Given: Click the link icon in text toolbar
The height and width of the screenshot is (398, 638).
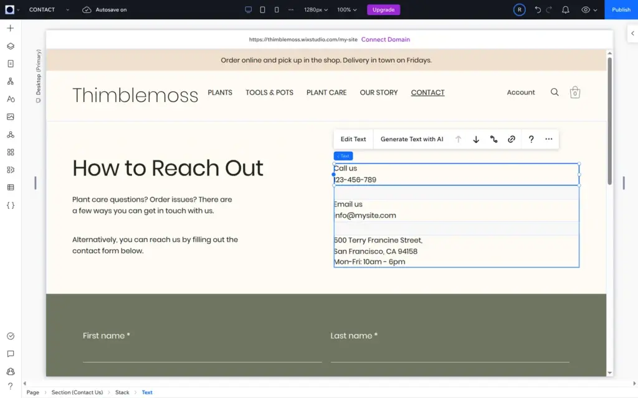Looking at the screenshot, I should coord(512,139).
